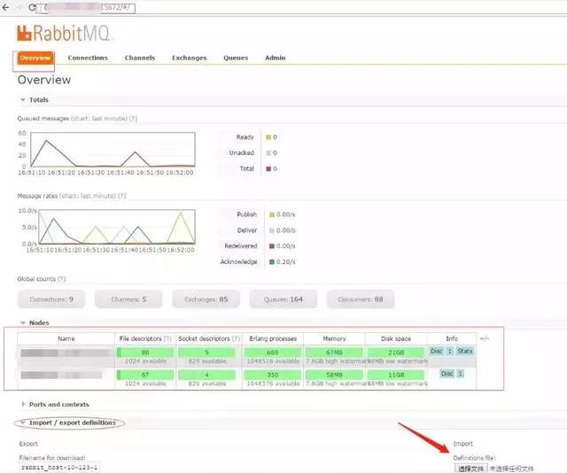This screenshot has height=473, width=567.
Task: Click the RabbitMQ logo
Action: tap(64, 34)
